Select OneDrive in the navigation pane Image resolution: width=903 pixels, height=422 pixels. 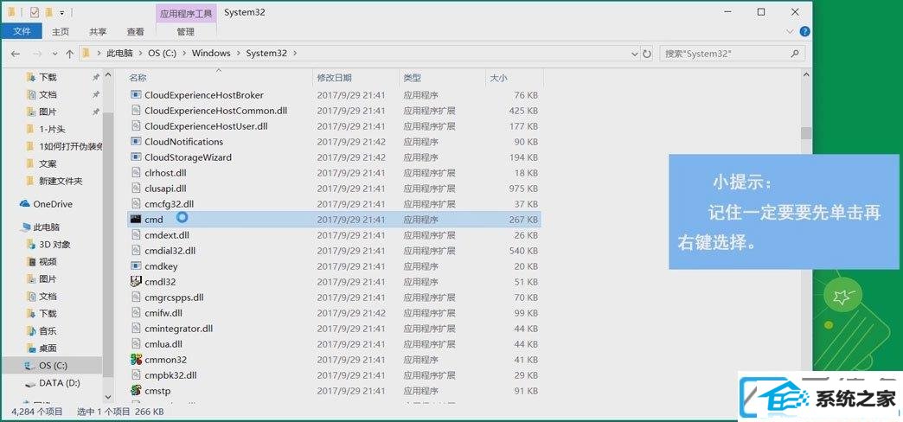coord(52,204)
